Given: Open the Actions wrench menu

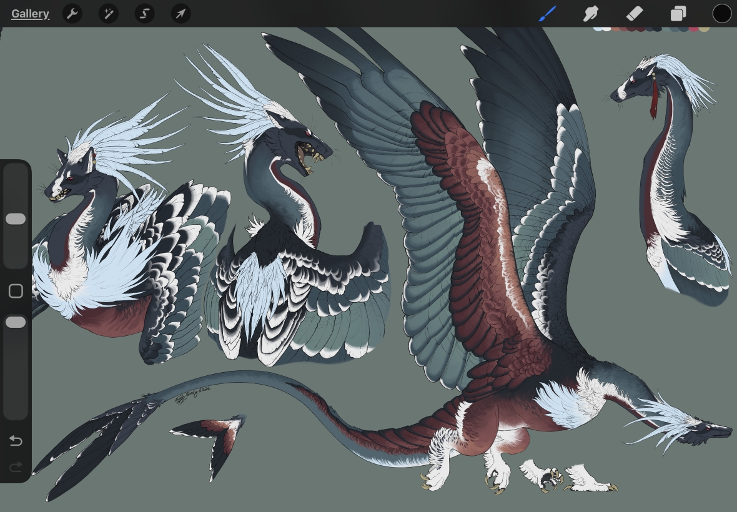Looking at the screenshot, I should [72, 14].
